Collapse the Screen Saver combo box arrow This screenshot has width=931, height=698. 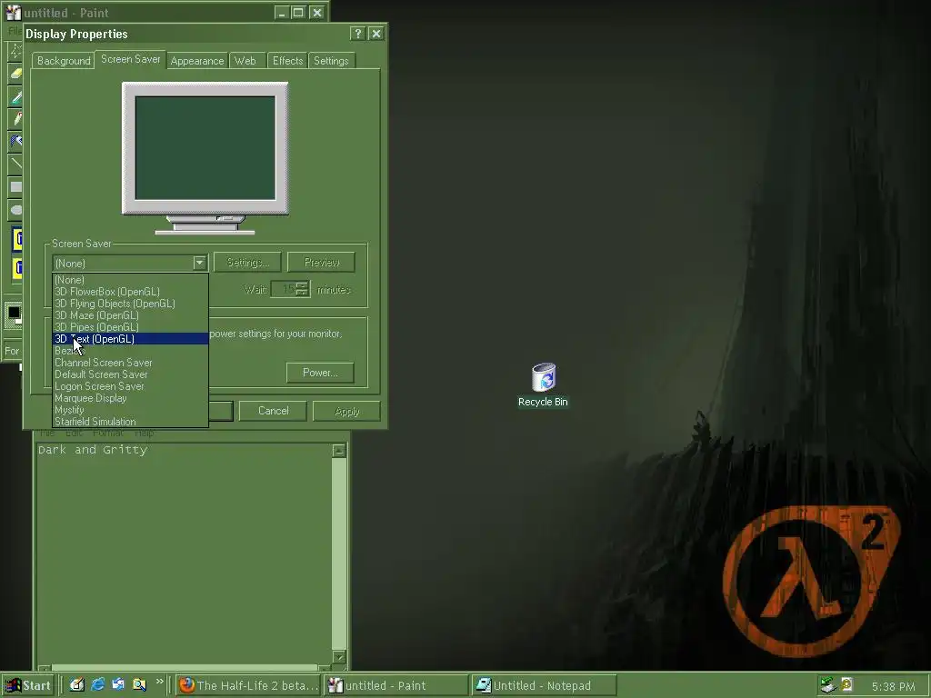pyautogui.click(x=199, y=263)
